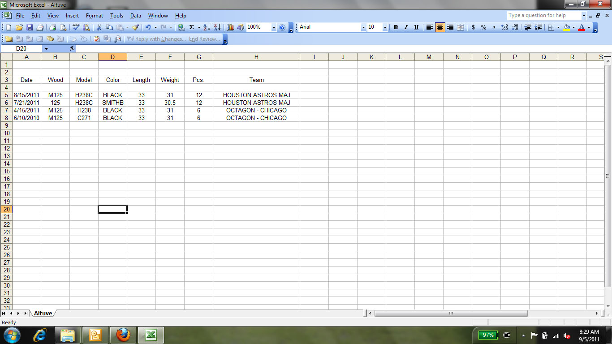This screenshot has width=612, height=344.
Task: Click the function fx icon
Action: coord(72,48)
